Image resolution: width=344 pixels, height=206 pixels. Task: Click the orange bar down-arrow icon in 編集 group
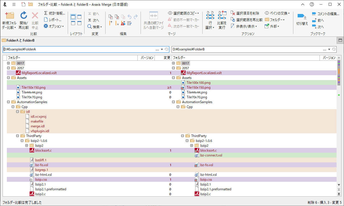tap(117, 23)
